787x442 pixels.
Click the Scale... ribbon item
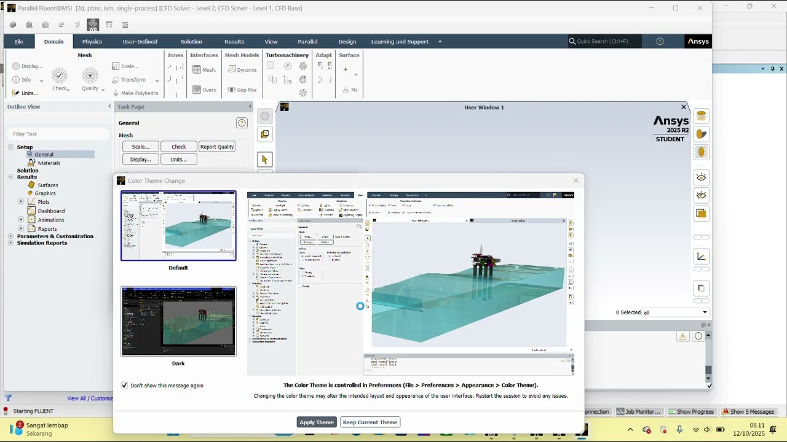click(x=125, y=66)
